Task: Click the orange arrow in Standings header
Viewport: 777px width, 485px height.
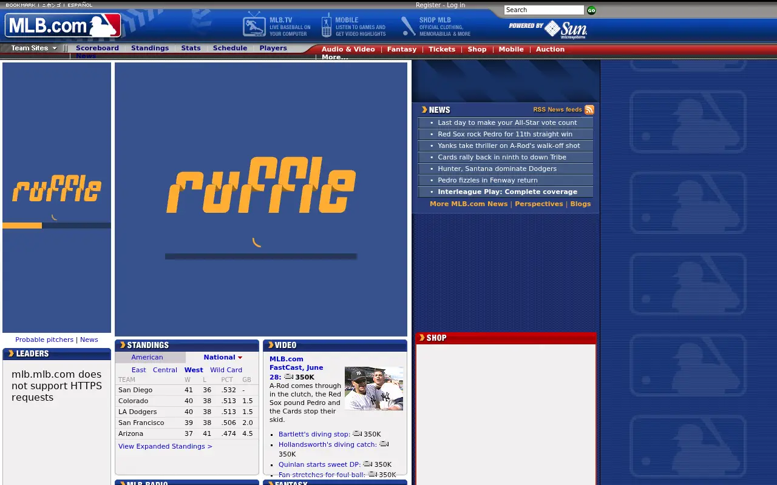Action: click(x=122, y=345)
